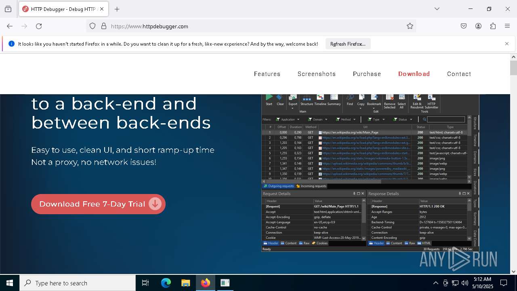Close the HTTP Debugger tab
The image size is (517, 291).
102,9
